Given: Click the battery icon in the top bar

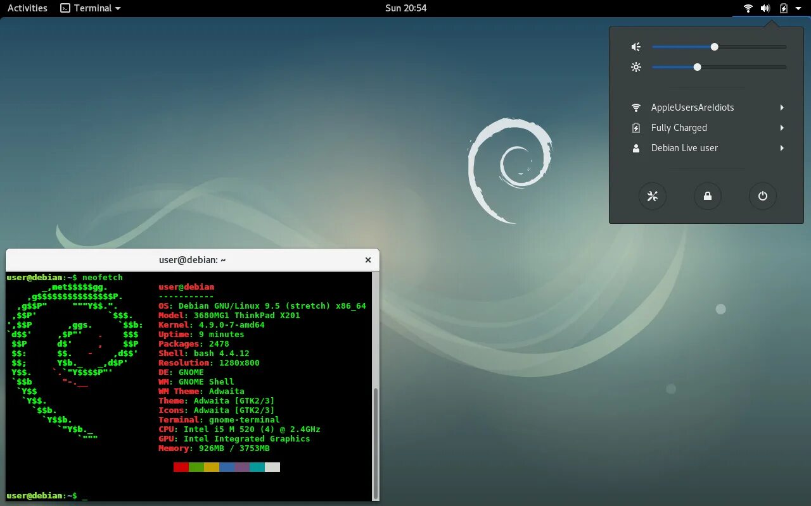Looking at the screenshot, I should tap(784, 8).
